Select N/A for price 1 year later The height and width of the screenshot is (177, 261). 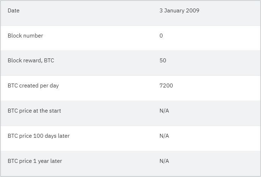[164, 161]
